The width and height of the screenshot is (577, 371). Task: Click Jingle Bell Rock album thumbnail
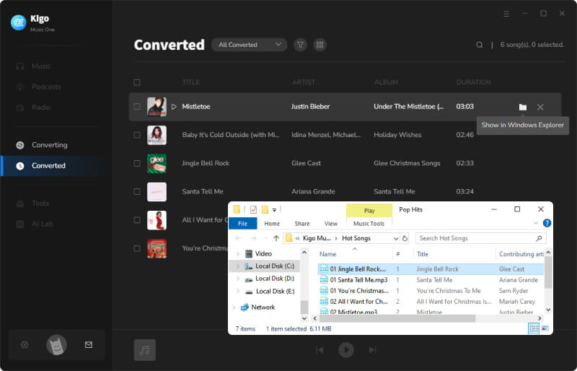click(157, 163)
